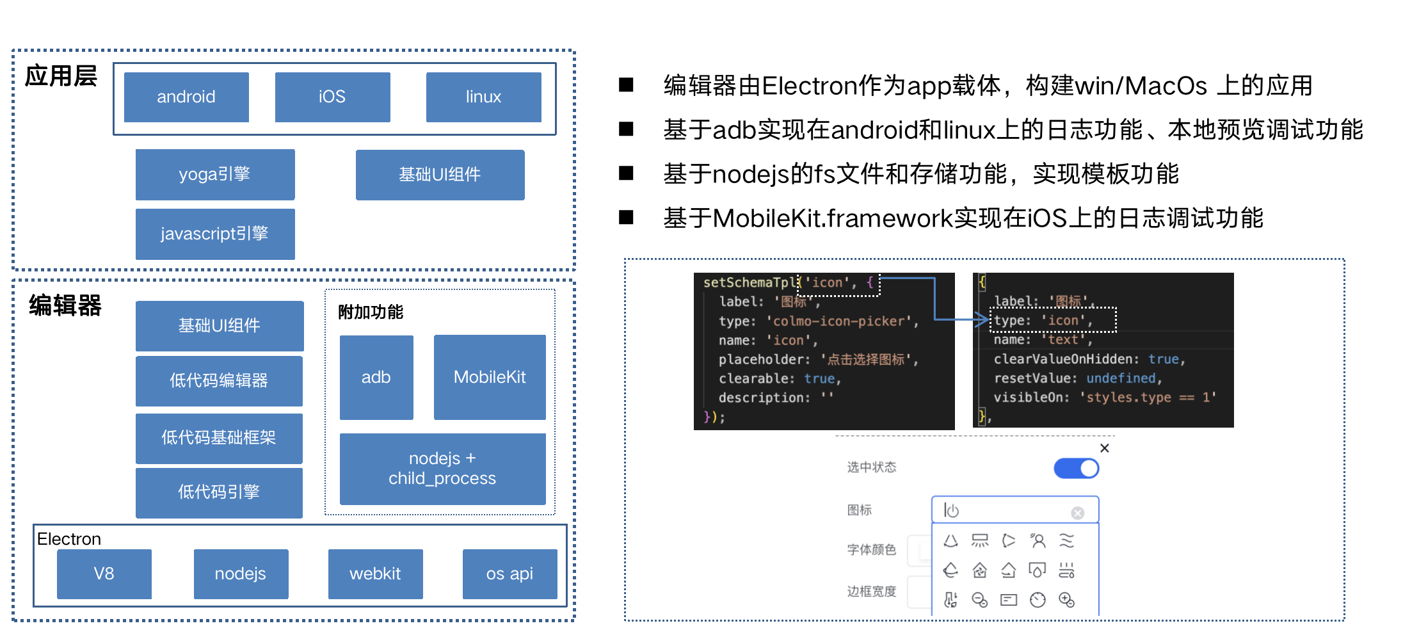This screenshot has height=644, width=1403.
Task: Toggle the 选中状态 switch off
Action: pos(1077,469)
